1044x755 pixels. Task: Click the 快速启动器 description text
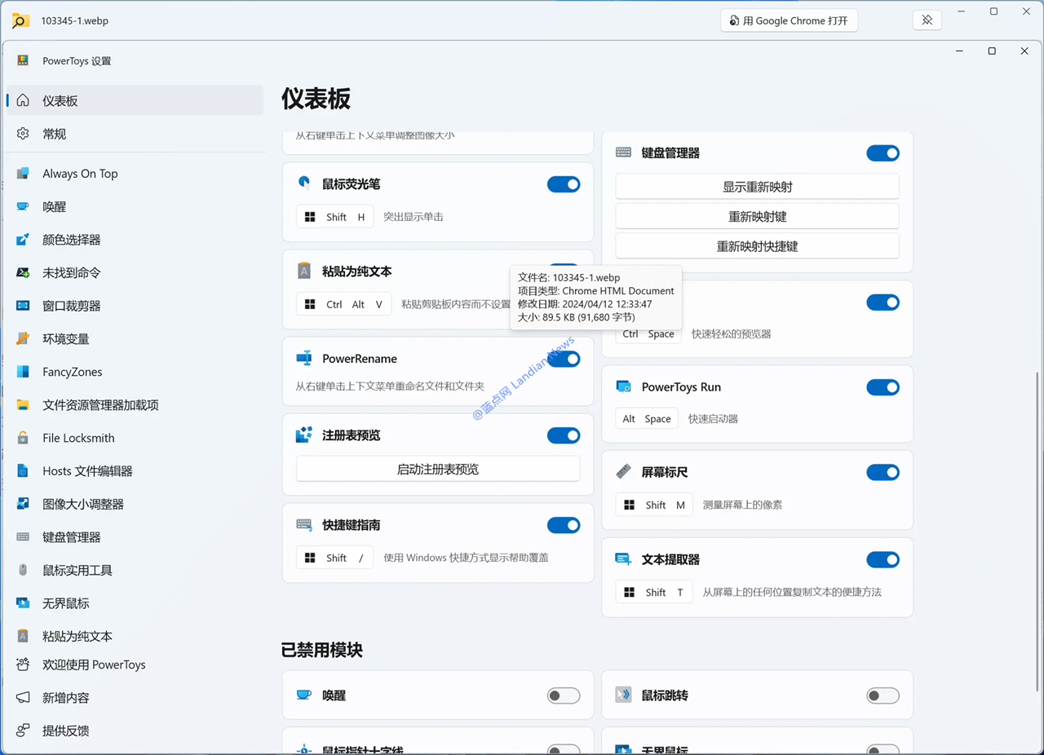pyautogui.click(x=713, y=419)
